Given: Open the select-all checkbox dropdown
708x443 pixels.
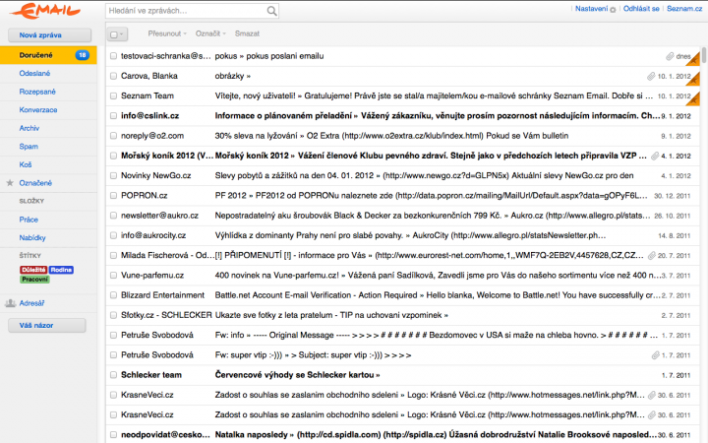Looking at the screenshot, I should [x=117, y=33].
